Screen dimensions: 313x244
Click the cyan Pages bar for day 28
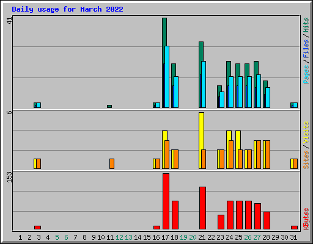tap(268, 98)
